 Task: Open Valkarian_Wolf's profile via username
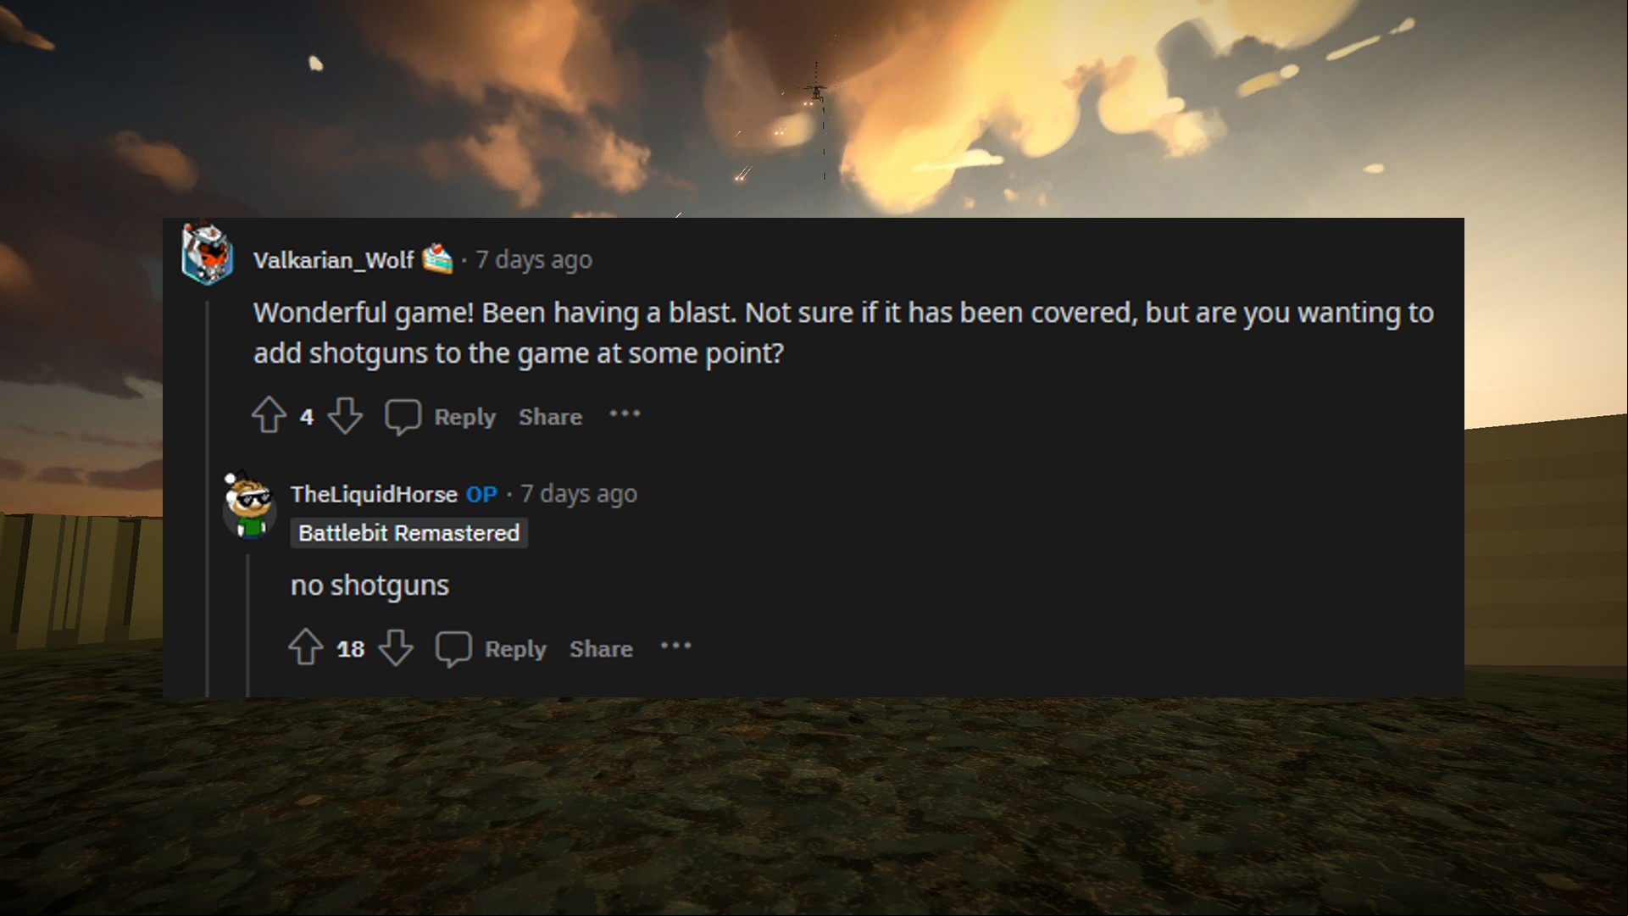coord(334,260)
